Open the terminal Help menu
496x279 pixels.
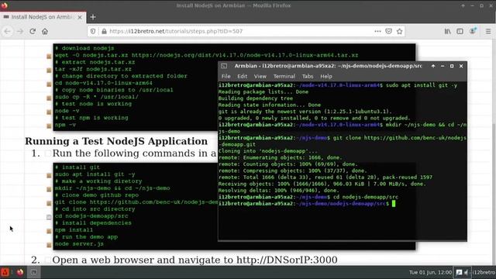point(326,76)
